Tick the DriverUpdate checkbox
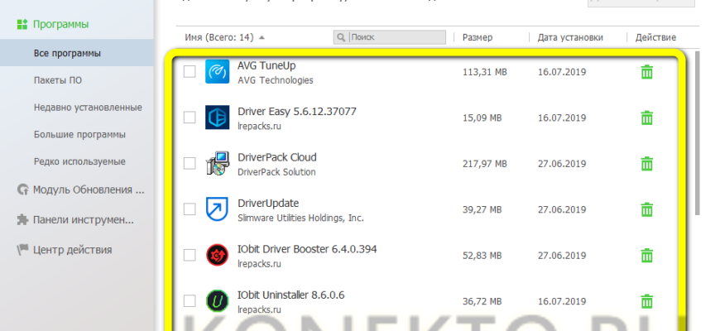Screen dimensions: 720x331 pos(190,209)
